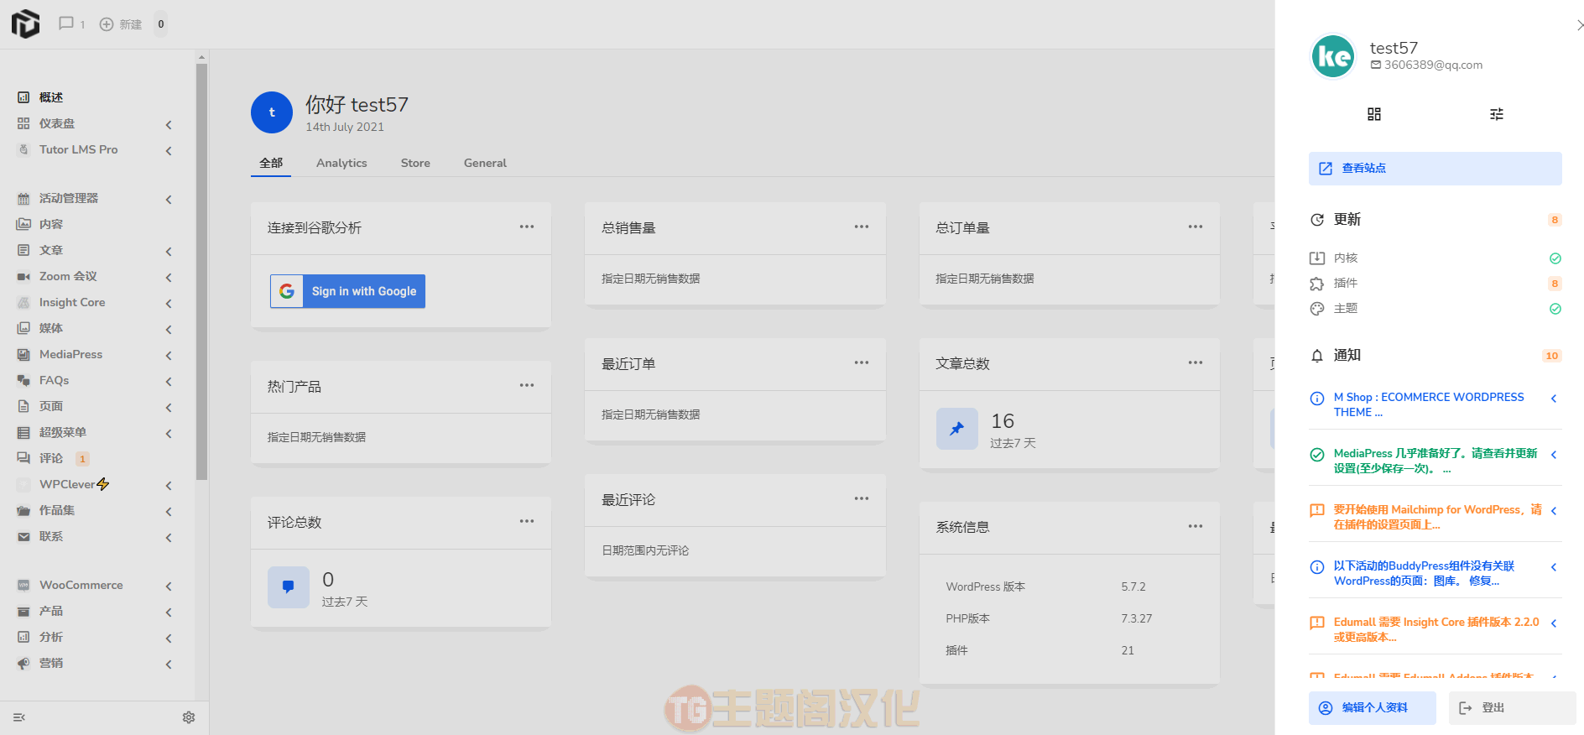
Task: Switch to the Analytics tab
Action: point(341,163)
